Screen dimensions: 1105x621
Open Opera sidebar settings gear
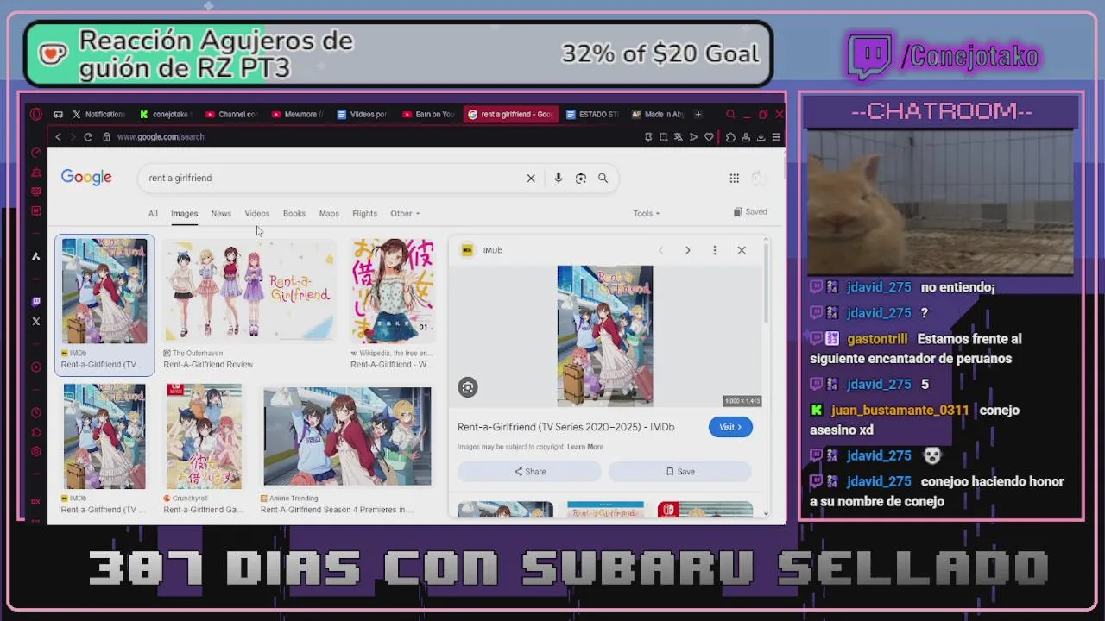(35, 452)
